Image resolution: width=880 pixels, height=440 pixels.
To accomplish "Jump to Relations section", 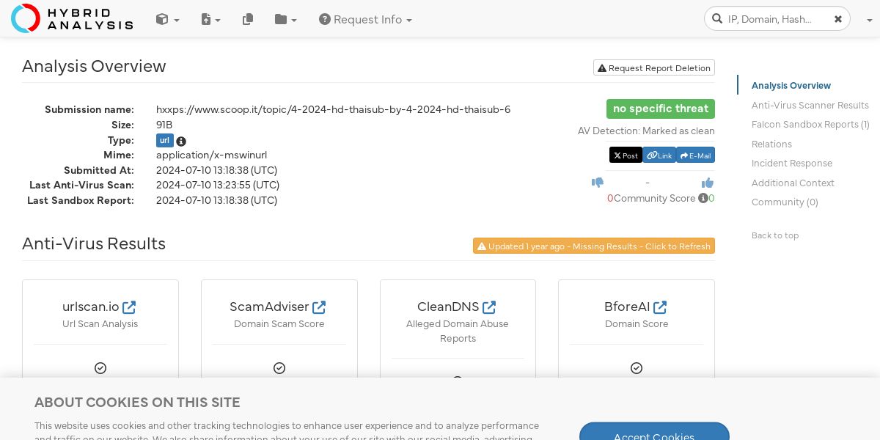I will 771,144.
